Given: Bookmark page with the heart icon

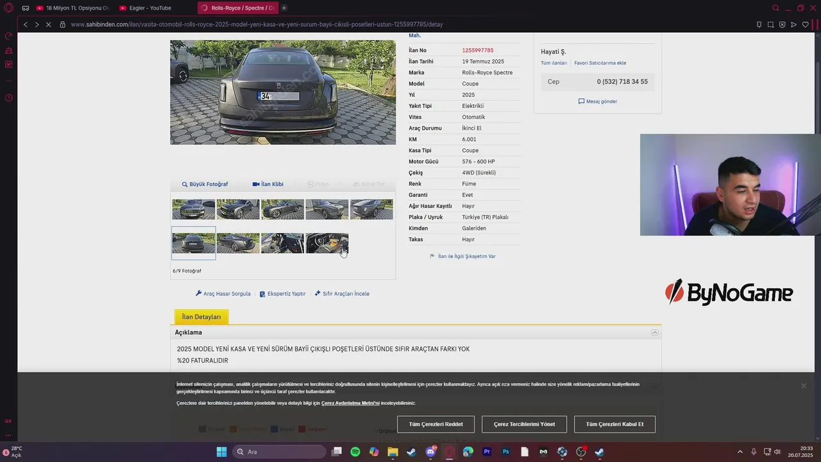Looking at the screenshot, I should (x=806, y=24).
